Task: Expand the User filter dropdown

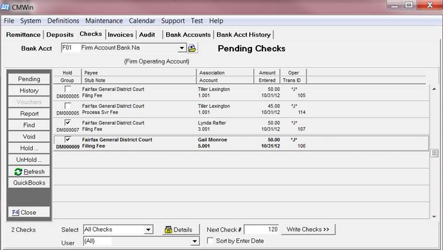Action: [194, 241]
